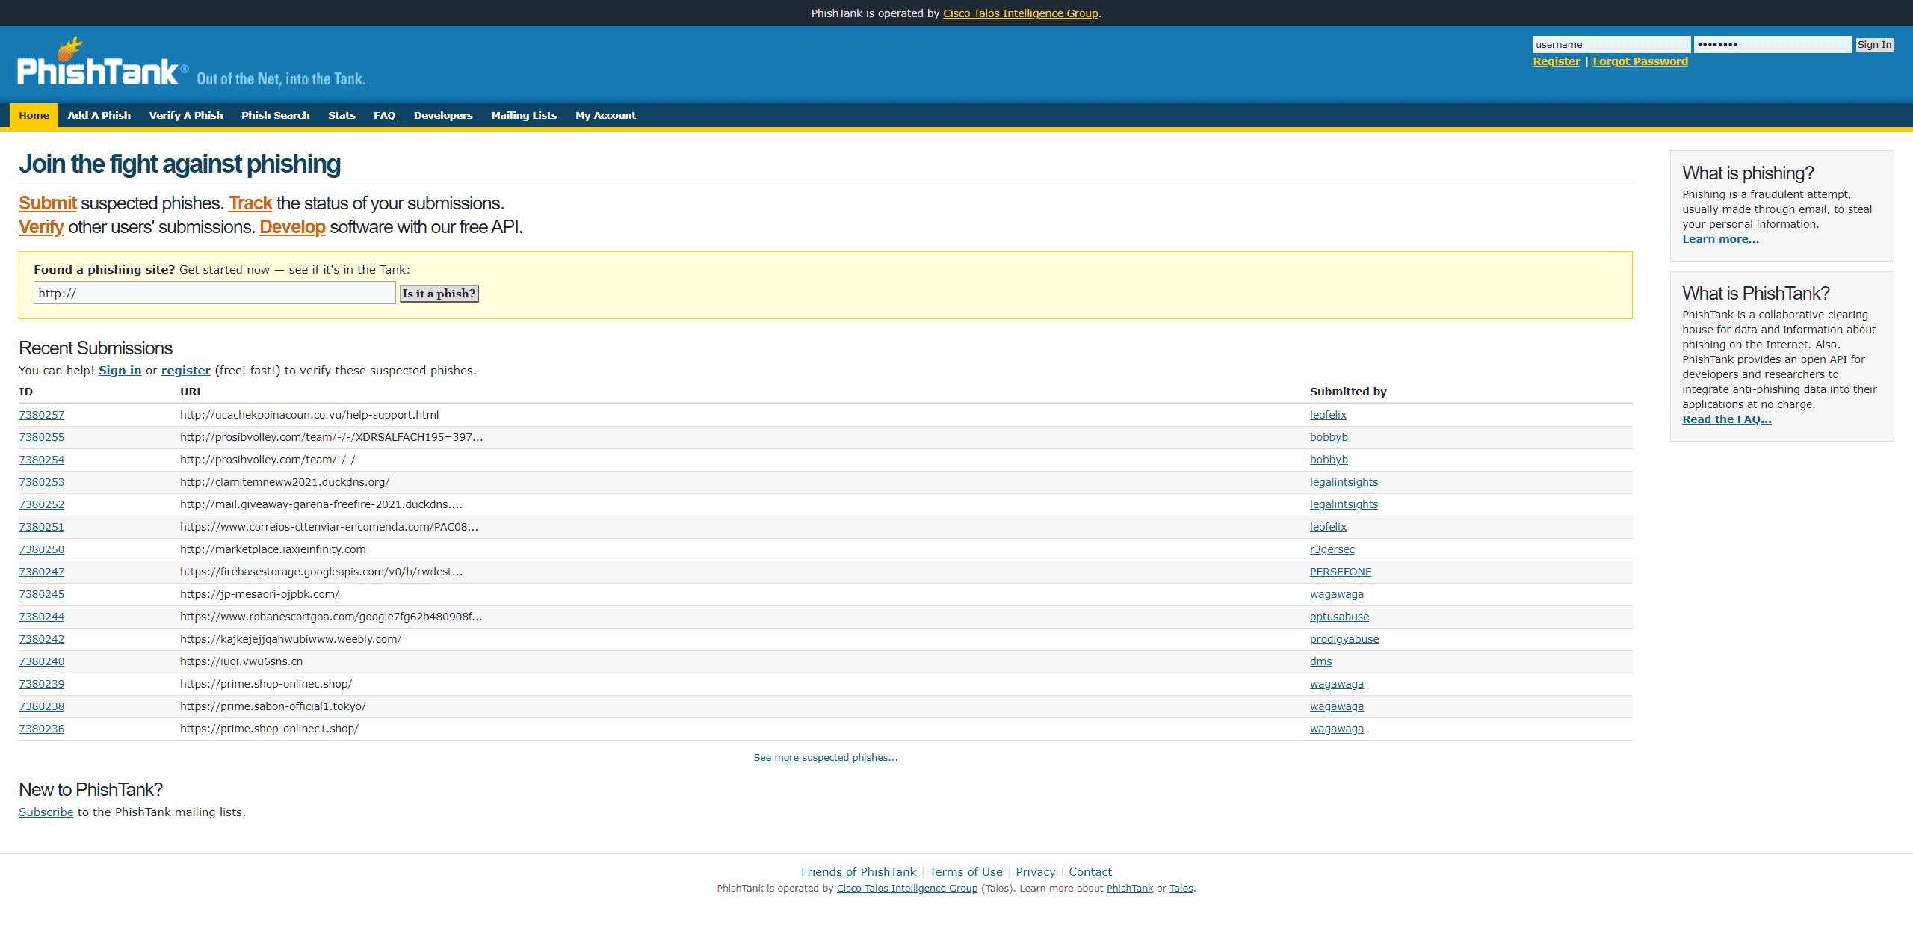Click the Read the FAQ link
Screen dimensions: 1913x929
pyautogui.click(x=1726, y=419)
